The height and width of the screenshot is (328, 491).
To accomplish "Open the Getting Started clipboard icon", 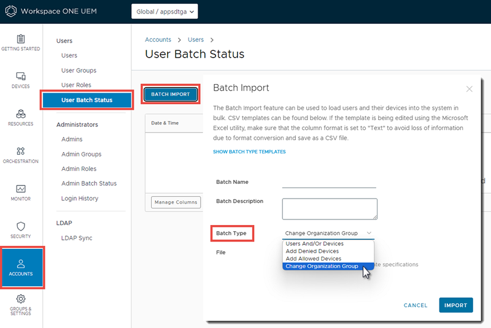I will click(x=21, y=39).
